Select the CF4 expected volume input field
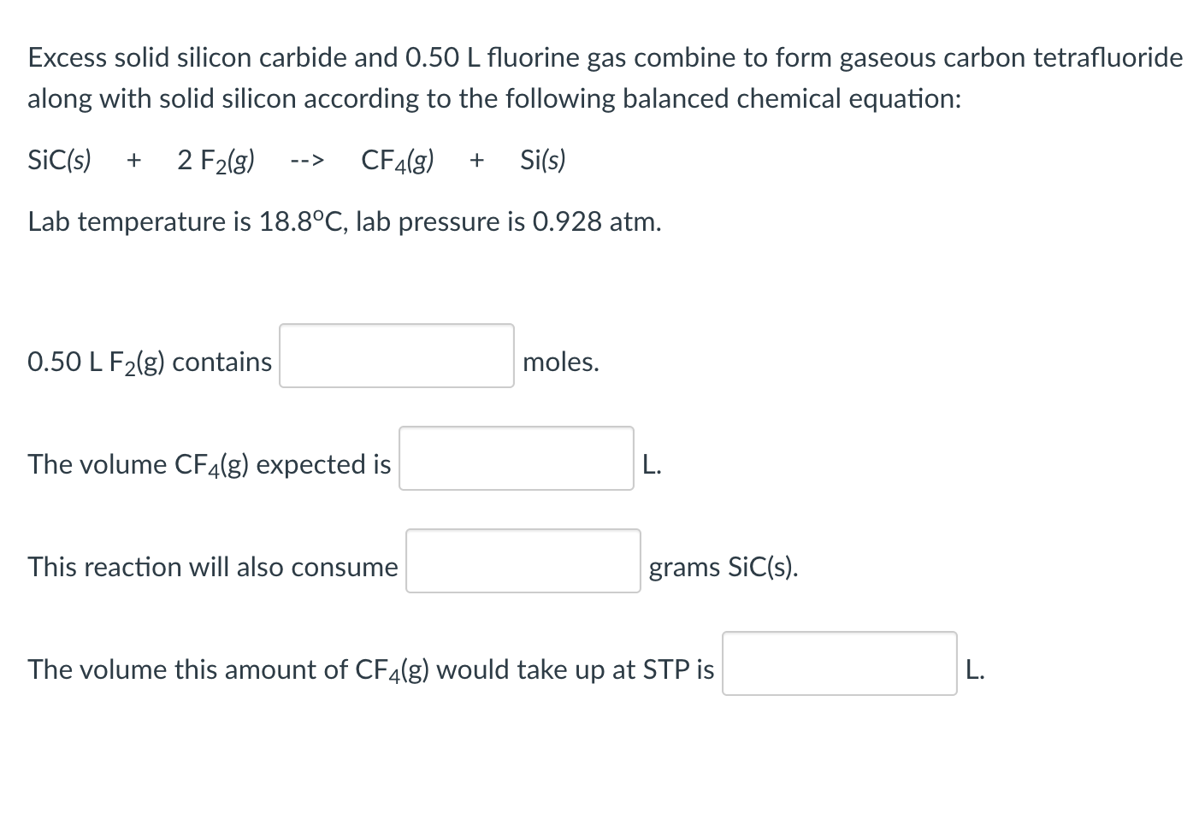Viewport: 1199px width, 831px height. coord(517,458)
